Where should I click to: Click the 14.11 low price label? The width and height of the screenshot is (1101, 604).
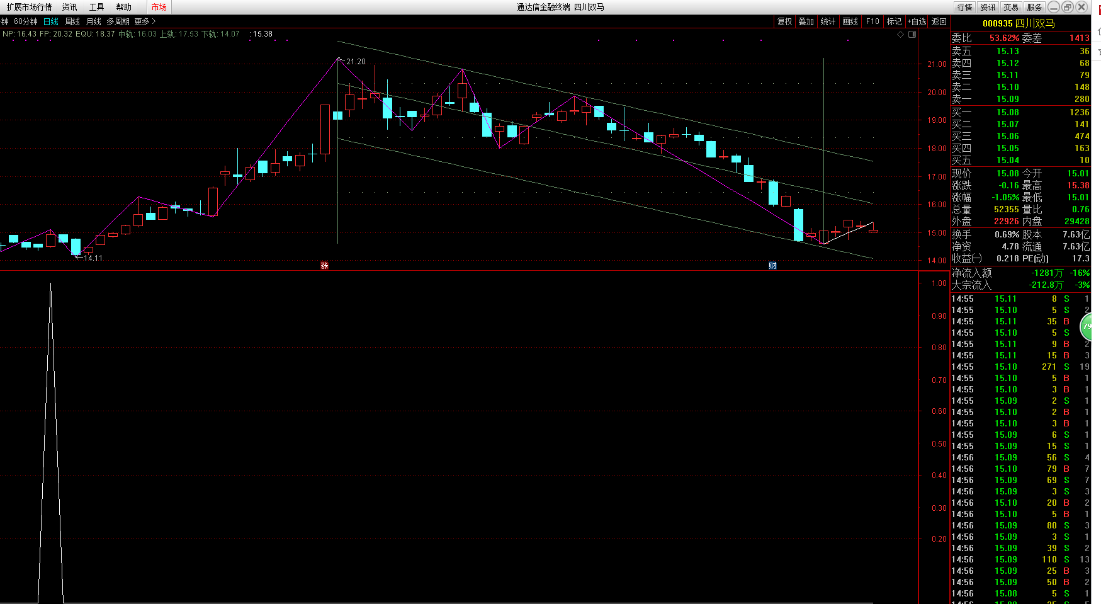tap(93, 258)
